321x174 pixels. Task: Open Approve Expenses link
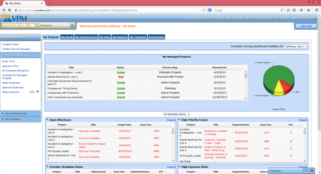(13, 87)
